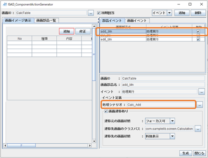Click the 追加 button next to the イベント dropdown
The height and width of the screenshot is (158, 208).
[182, 13]
